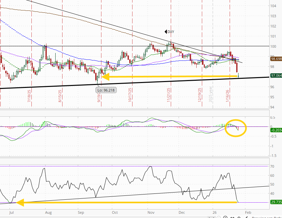282x218 pixels.
Task: Click the 2025 year divider label
Action: click(x=210, y=94)
